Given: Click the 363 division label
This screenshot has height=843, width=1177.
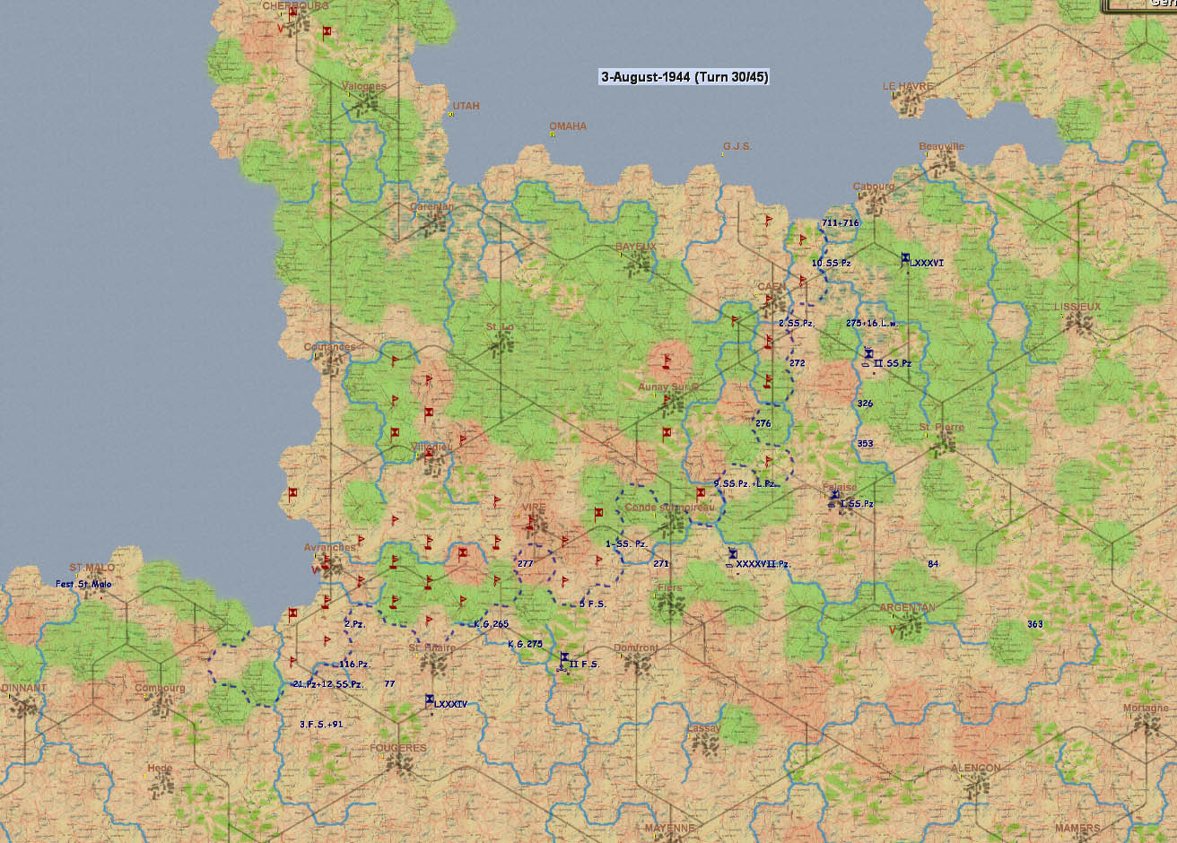Looking at the screenshot, I should point(1035,624).
